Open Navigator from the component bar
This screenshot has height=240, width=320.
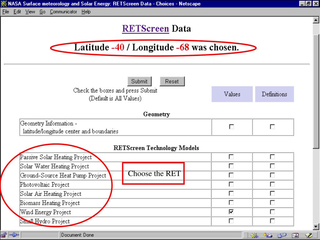coord(254,235)
